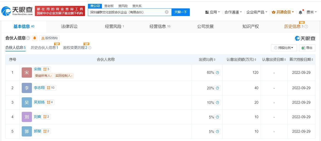
Task: Clear the search field with X icon
Action: tap(167, 12)
